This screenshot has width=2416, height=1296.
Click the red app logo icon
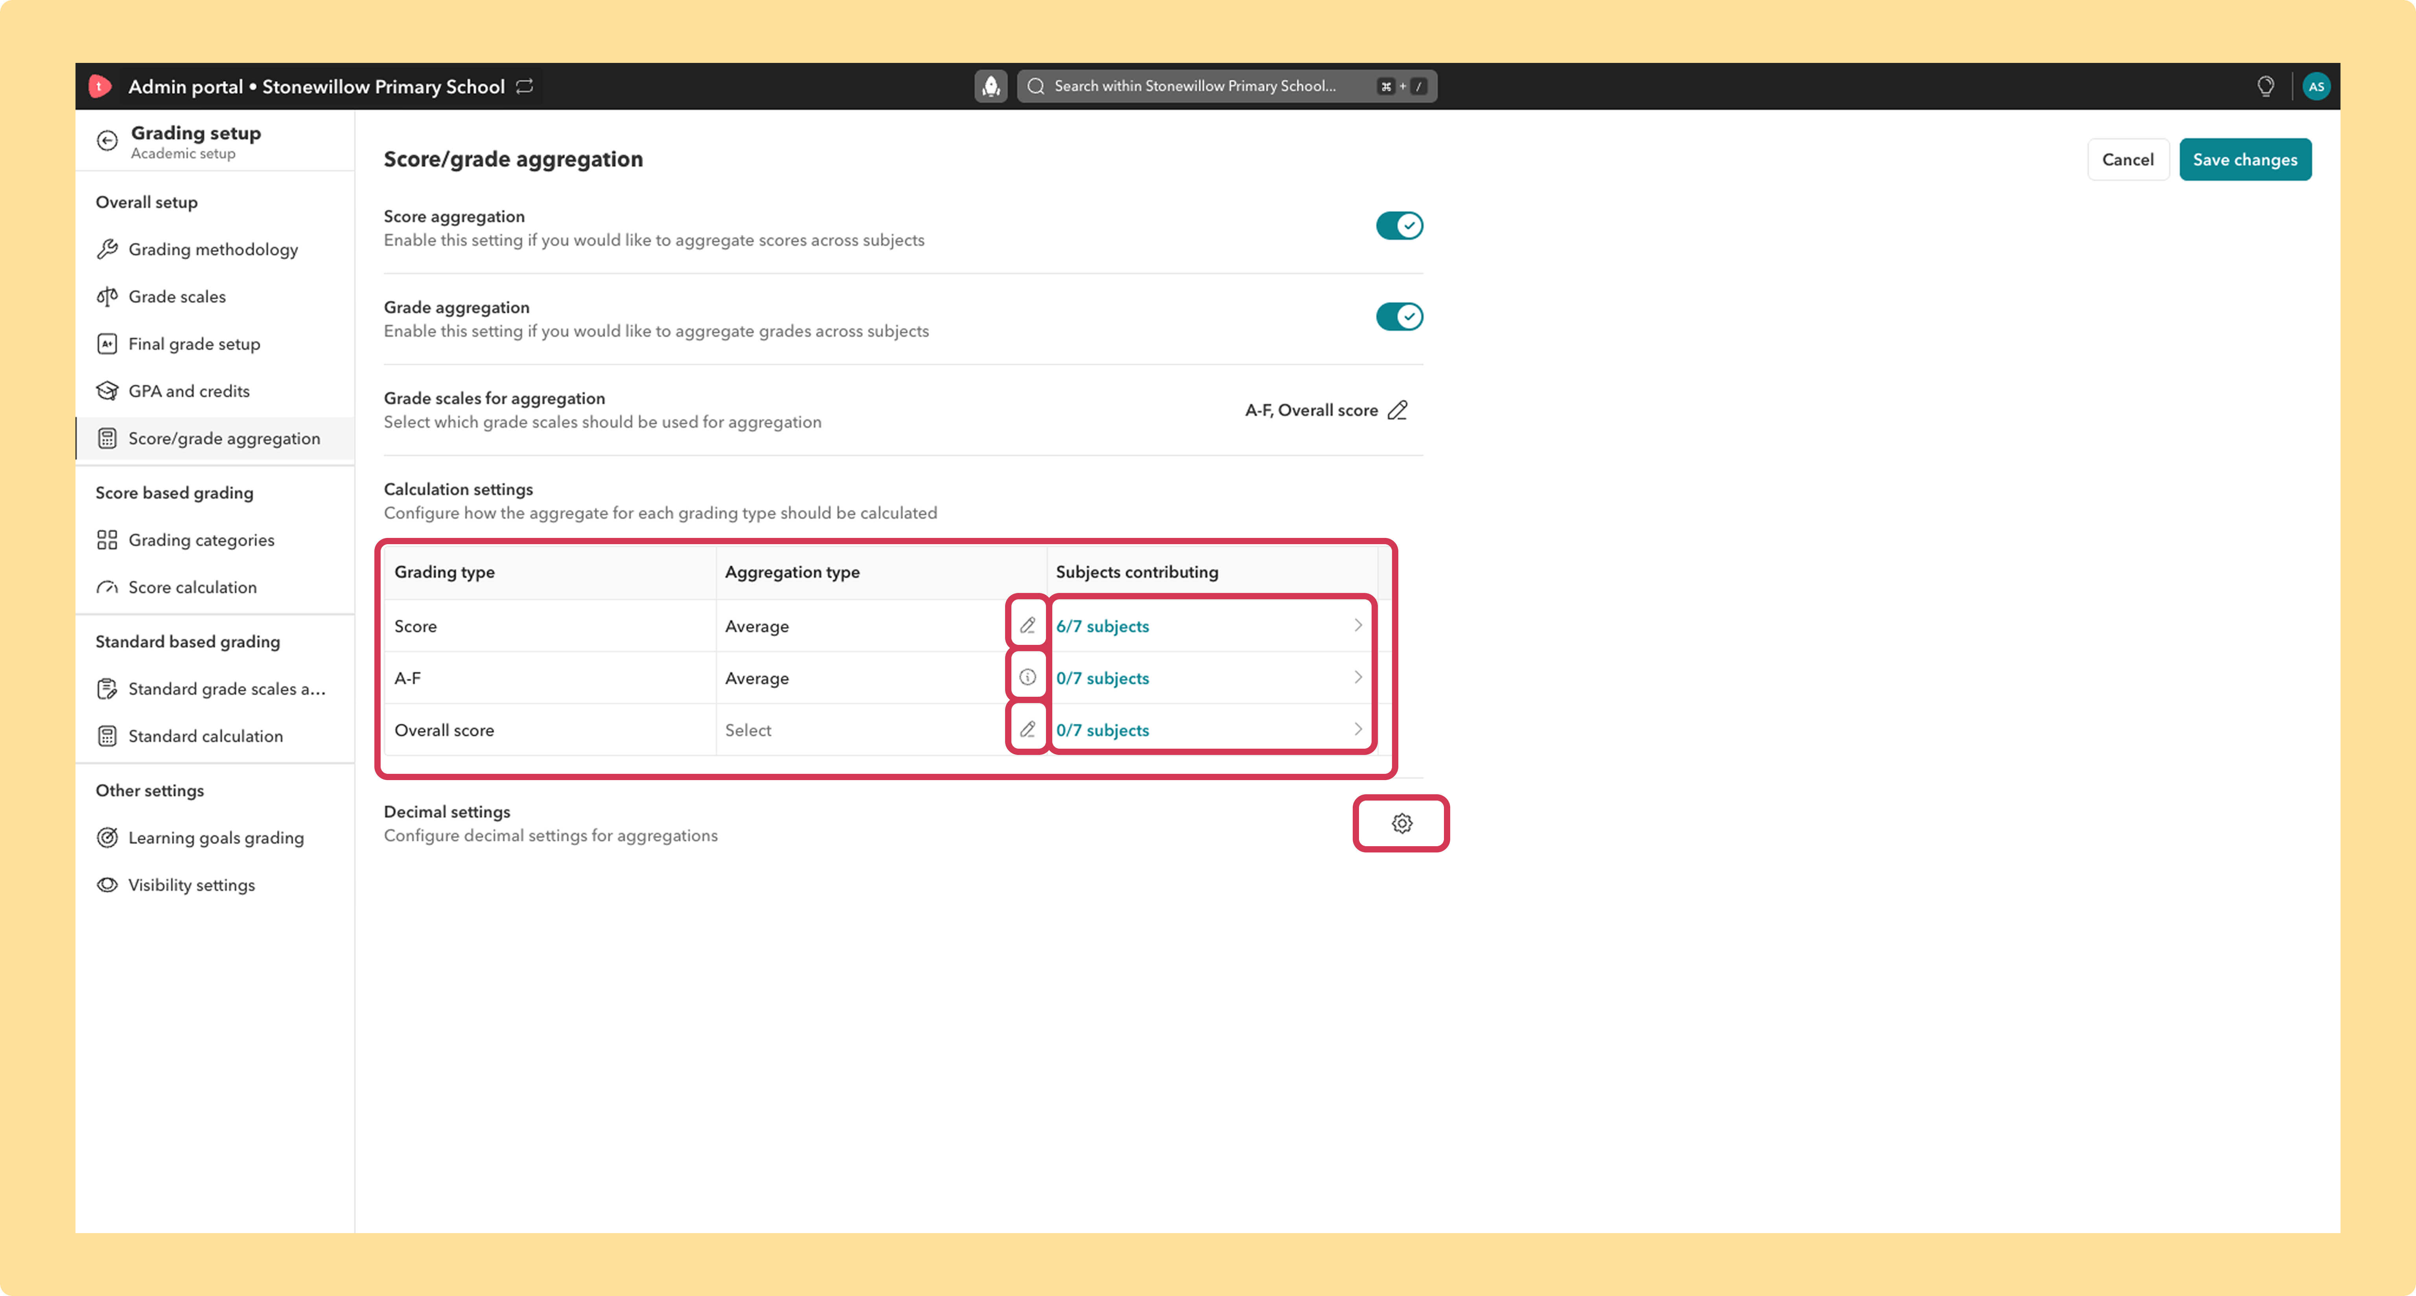click(99, 86)
